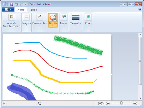
Task: Expand the Imagem group dropdown
Action: [x=26, y=26]
